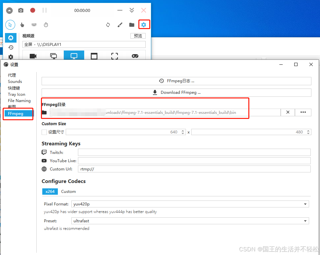Increase custom height with up arrow
The width and height of the screenshot is (320, 255).
tap(308, 131)
